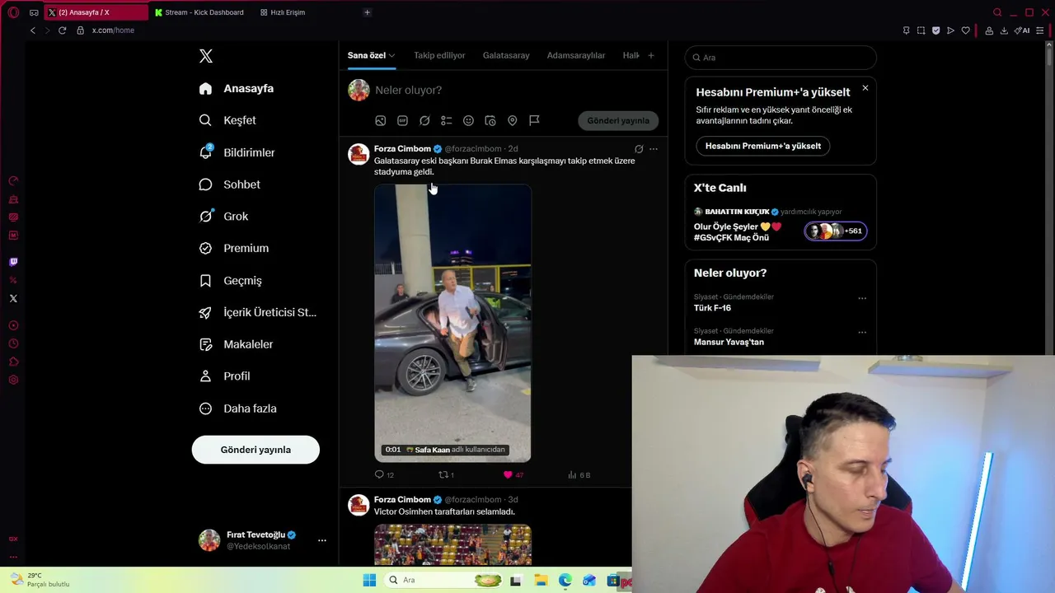The height and width of the screenshot is (593, 1055).
Task: Switch to the Takip ediliyor tab
Action: coord(439,55)
